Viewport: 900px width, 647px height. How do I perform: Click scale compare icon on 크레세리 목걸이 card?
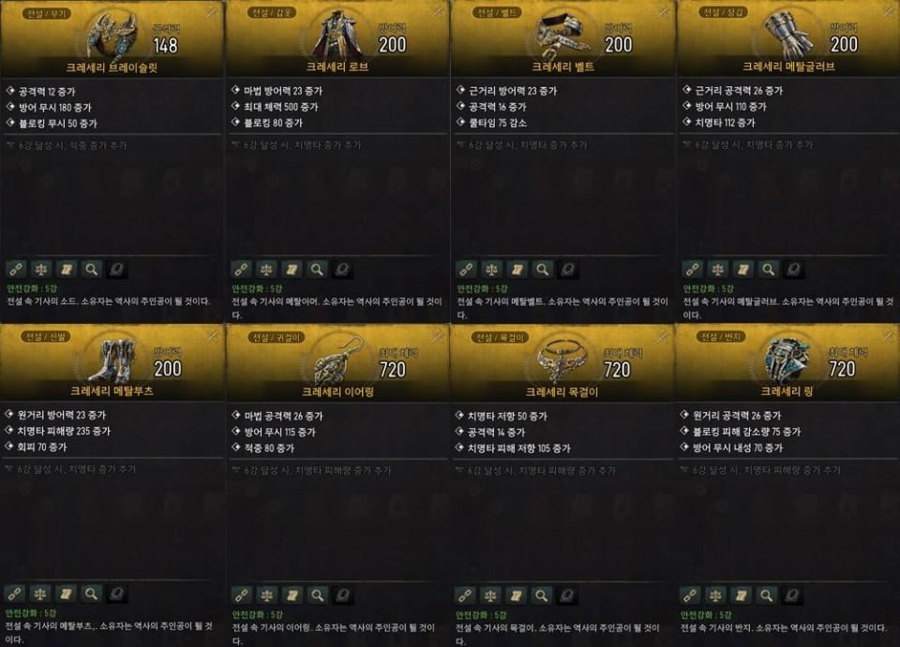490,596
